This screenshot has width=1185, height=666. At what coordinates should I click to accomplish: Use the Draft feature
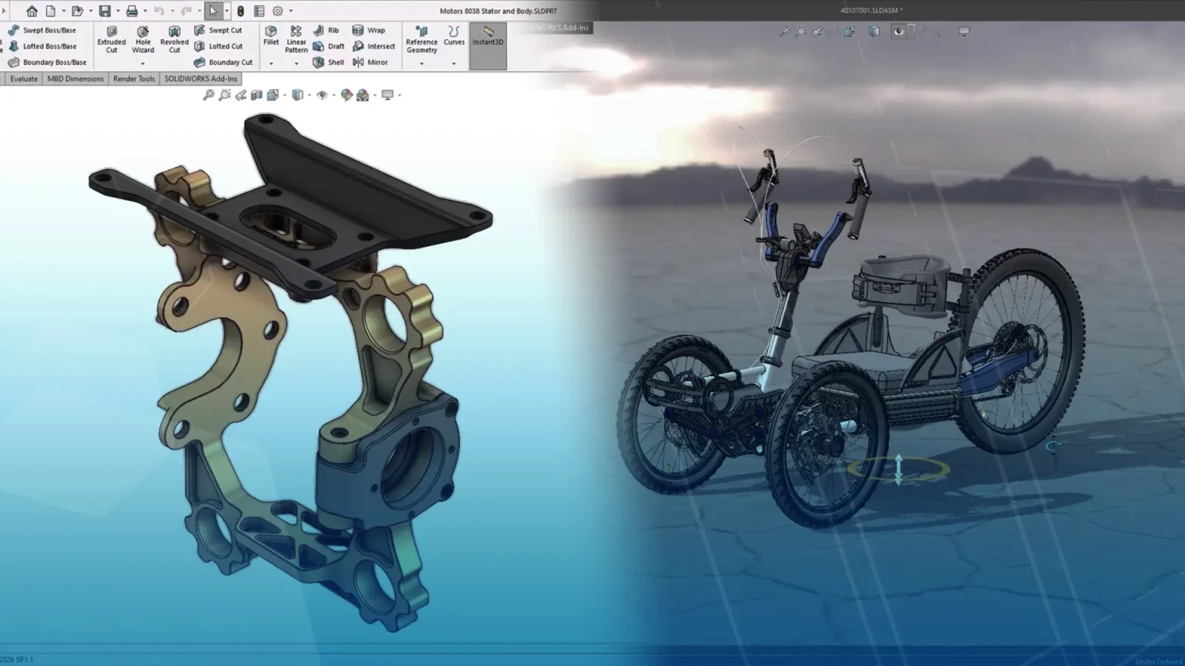[x=329, y=46]
